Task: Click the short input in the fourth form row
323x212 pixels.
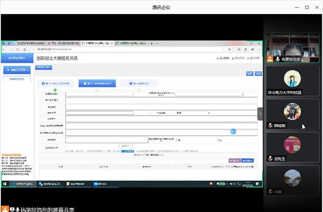Action: click(x=100, y=113)
